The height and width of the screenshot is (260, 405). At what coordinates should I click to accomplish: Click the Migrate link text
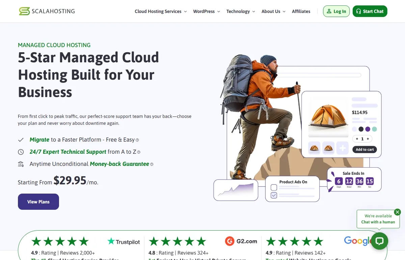coord(39,140)
